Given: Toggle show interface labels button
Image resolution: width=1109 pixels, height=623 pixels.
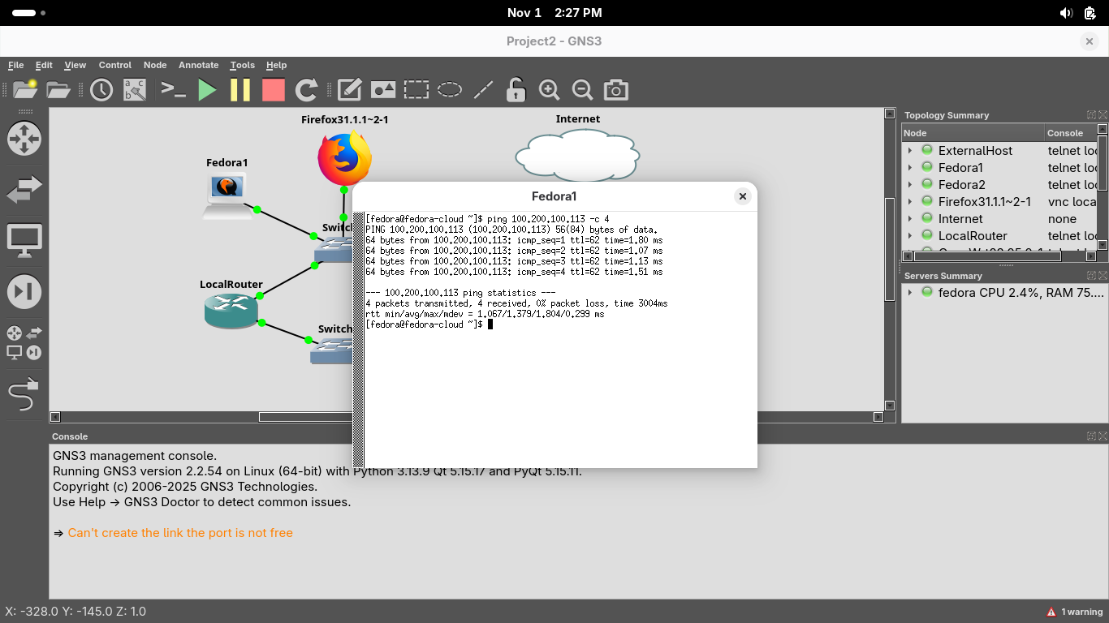Looking at the screenshot, I should 135,90.
